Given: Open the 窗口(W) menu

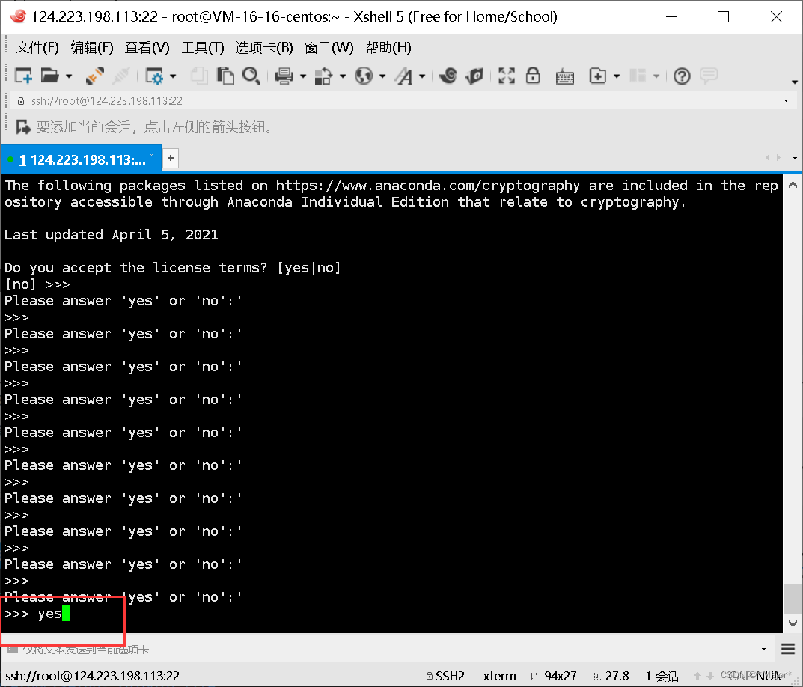Looking at the screenshot, I should (x=329, y=48).
